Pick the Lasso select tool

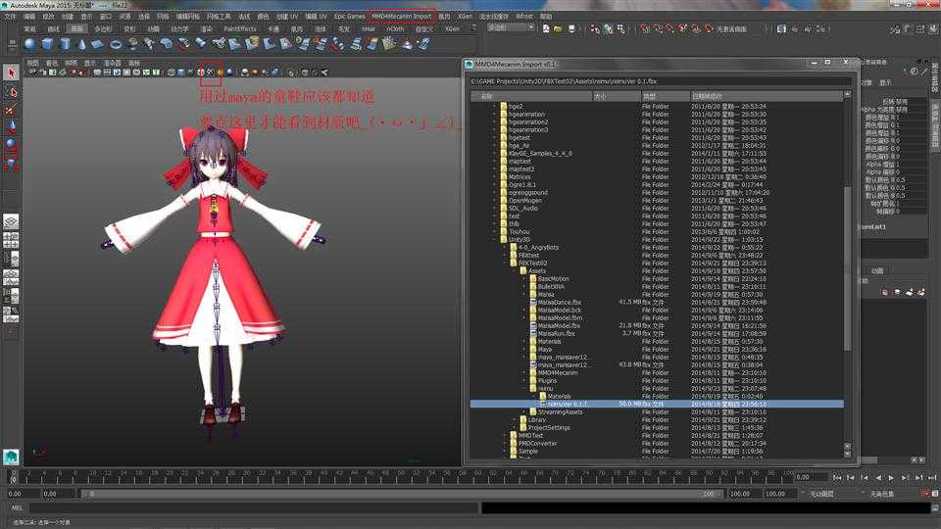11,92
